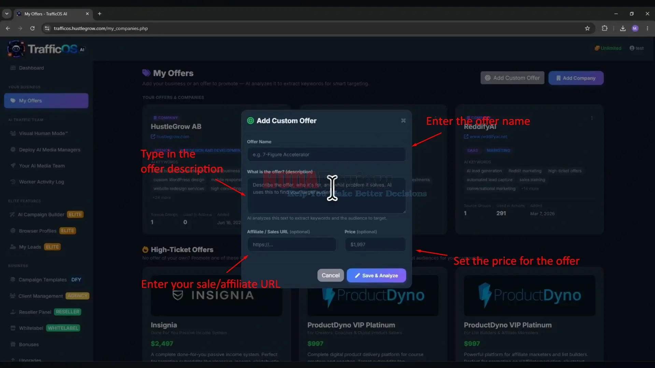Open Whitelabel page
The image size is (655, 368).
pyautogui.click(x=31, y=328)
